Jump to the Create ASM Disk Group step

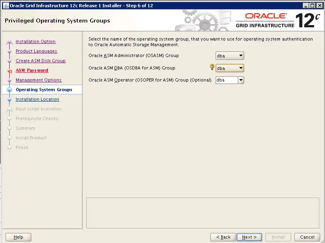pos(41,61)
